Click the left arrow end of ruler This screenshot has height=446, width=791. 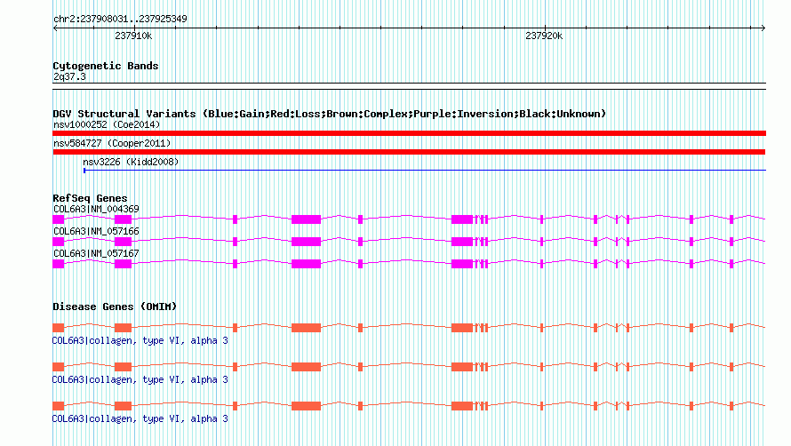pos(55,28)
